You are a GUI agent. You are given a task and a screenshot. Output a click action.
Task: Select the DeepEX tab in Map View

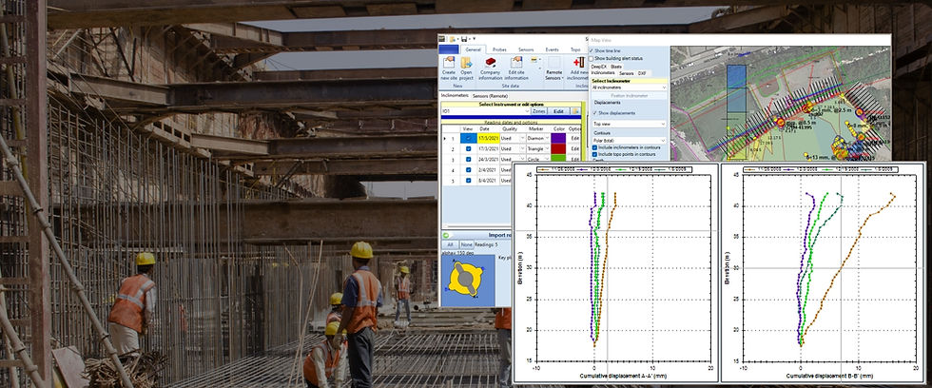(x=598, y=67)
